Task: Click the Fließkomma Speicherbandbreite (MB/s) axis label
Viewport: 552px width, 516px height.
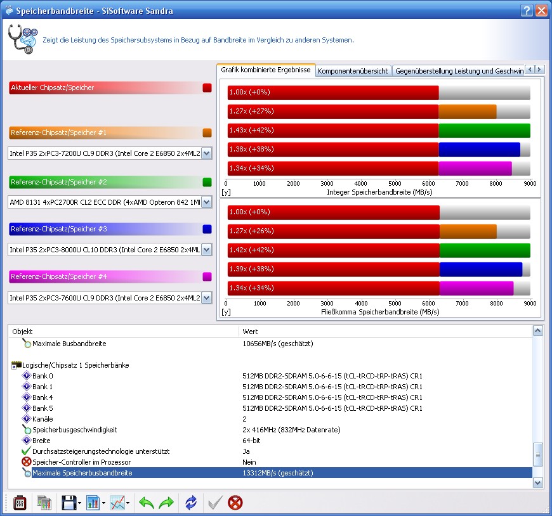Action: [x=380, y=312]
